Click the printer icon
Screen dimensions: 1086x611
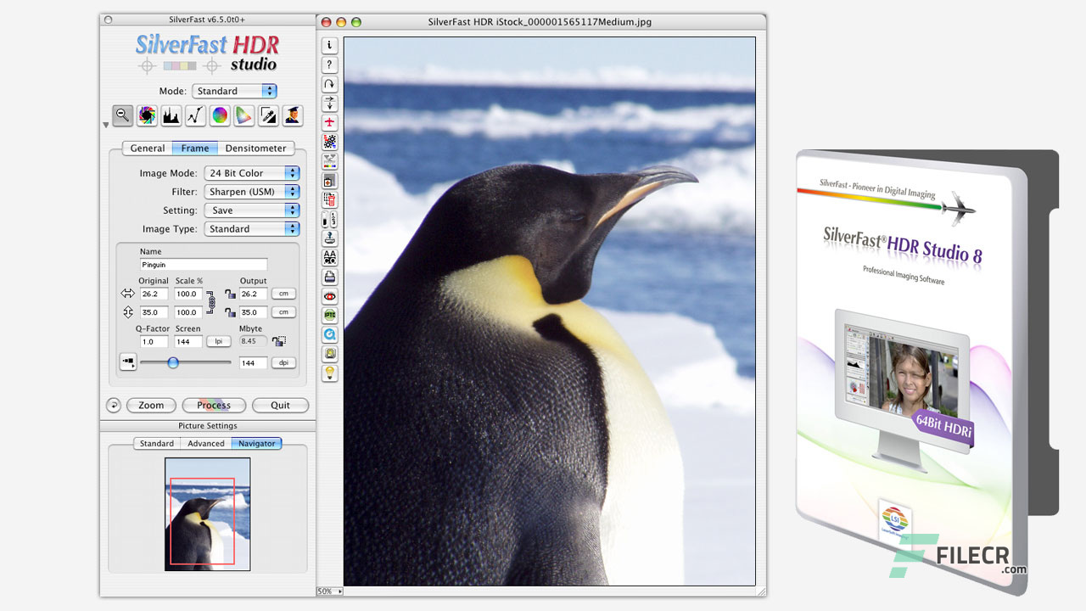(330, 277)
